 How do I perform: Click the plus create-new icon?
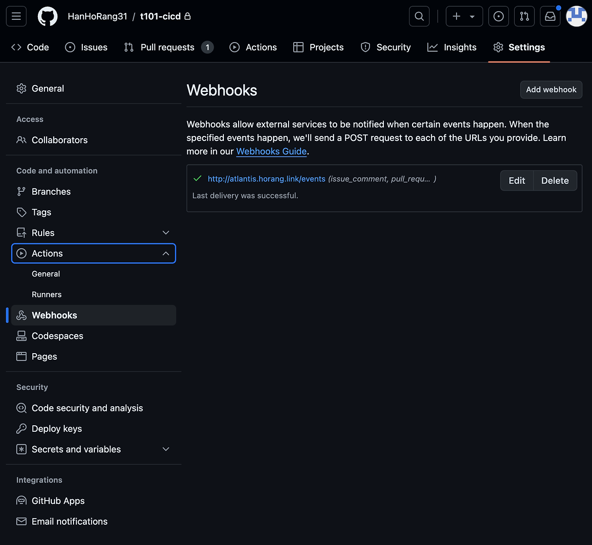coord(456,16)
